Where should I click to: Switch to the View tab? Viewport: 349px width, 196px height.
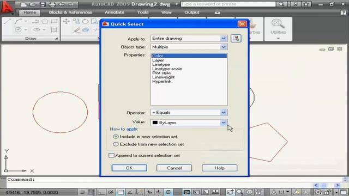pyautogui.click(x=166, y=13)
